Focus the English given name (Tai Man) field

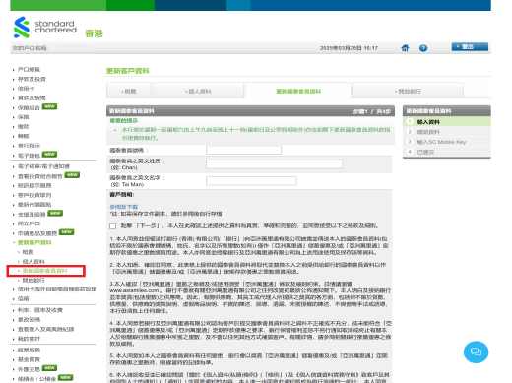251,181
